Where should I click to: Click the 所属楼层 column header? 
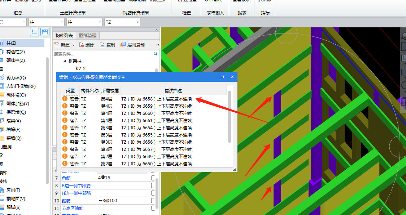coord(110,90)
